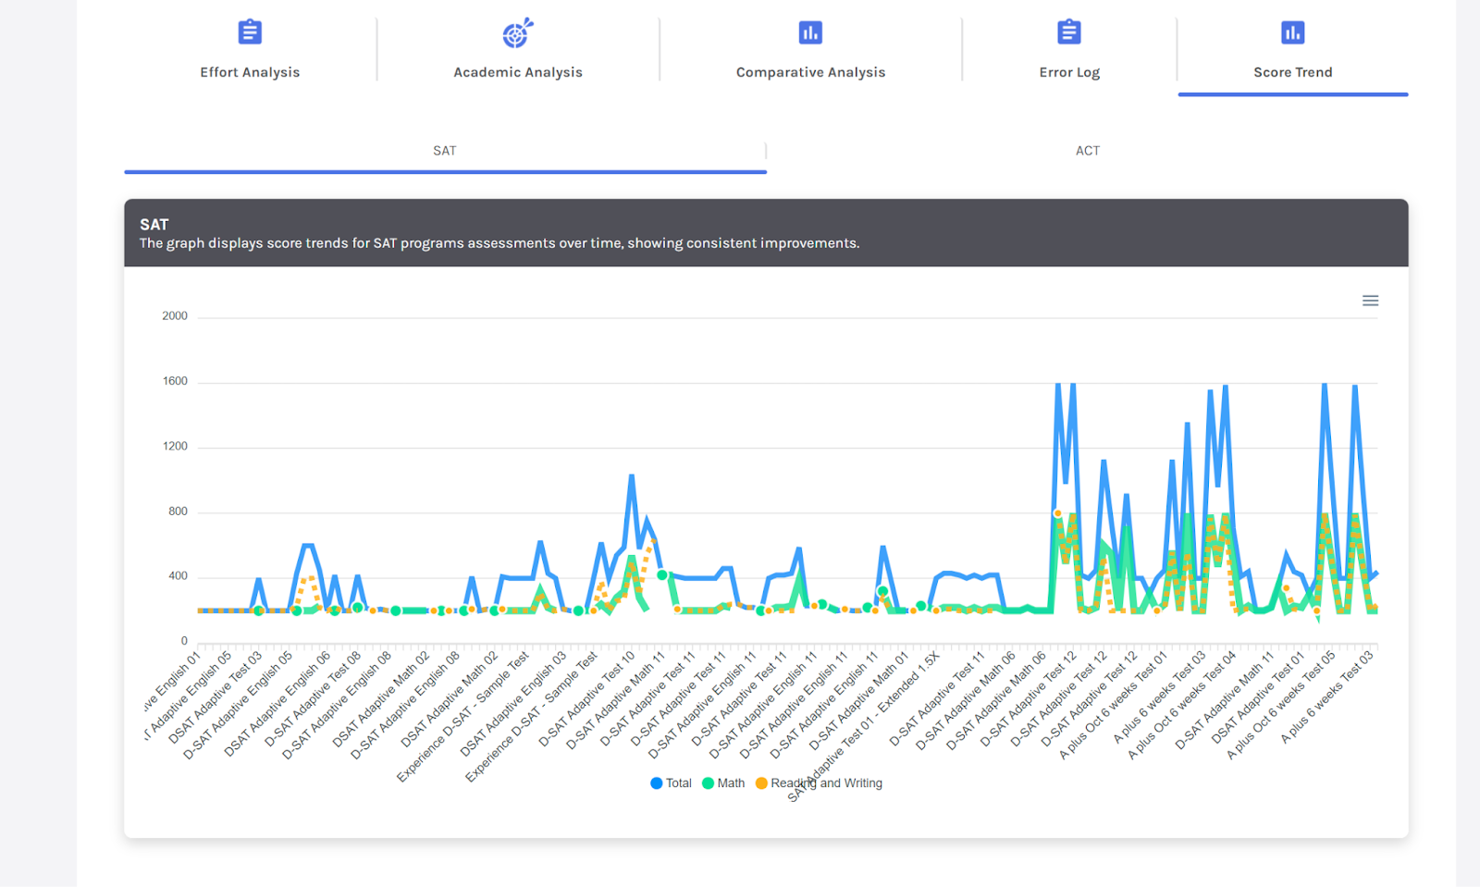Screen dimensions: 1480x887
Task: Click the Comparative Analysis text label
Action: pyautogui.click(x=810, y=72)
